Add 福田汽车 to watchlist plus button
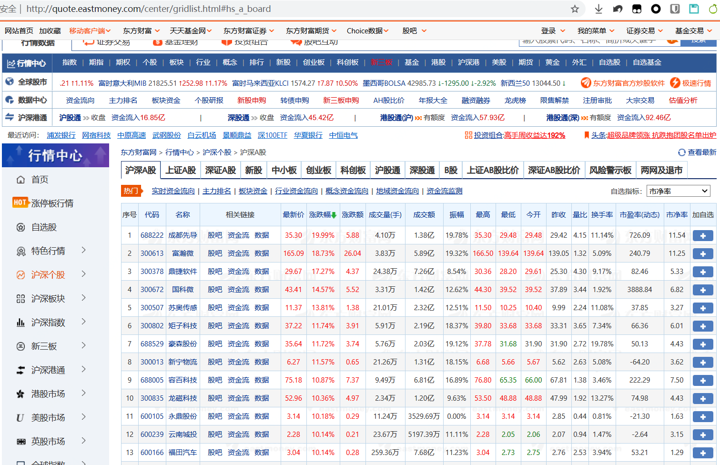Screen dimensions: 720x465 point(703,453)
